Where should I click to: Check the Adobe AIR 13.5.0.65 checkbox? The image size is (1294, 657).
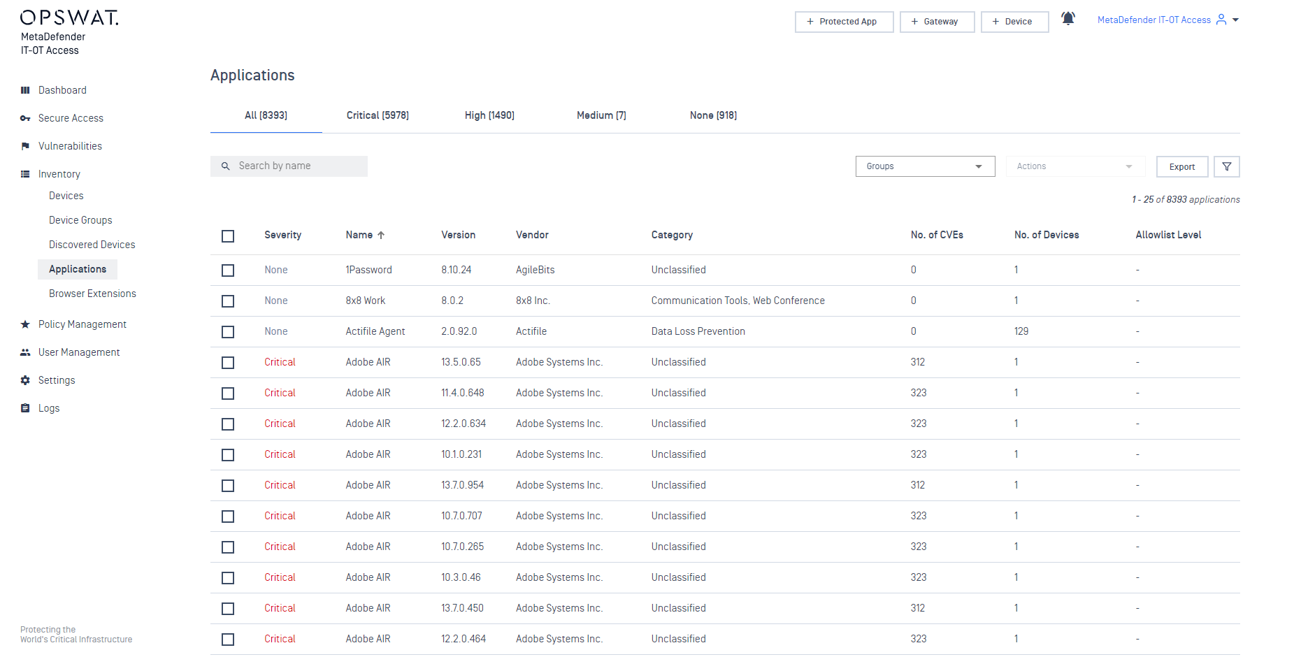(228, 363)
